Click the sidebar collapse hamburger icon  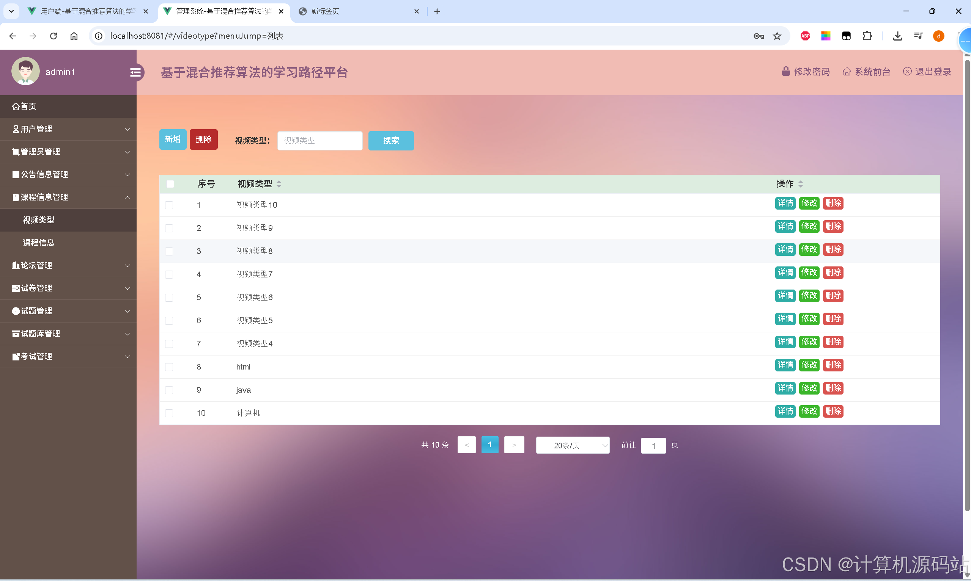tap(136, 72)
